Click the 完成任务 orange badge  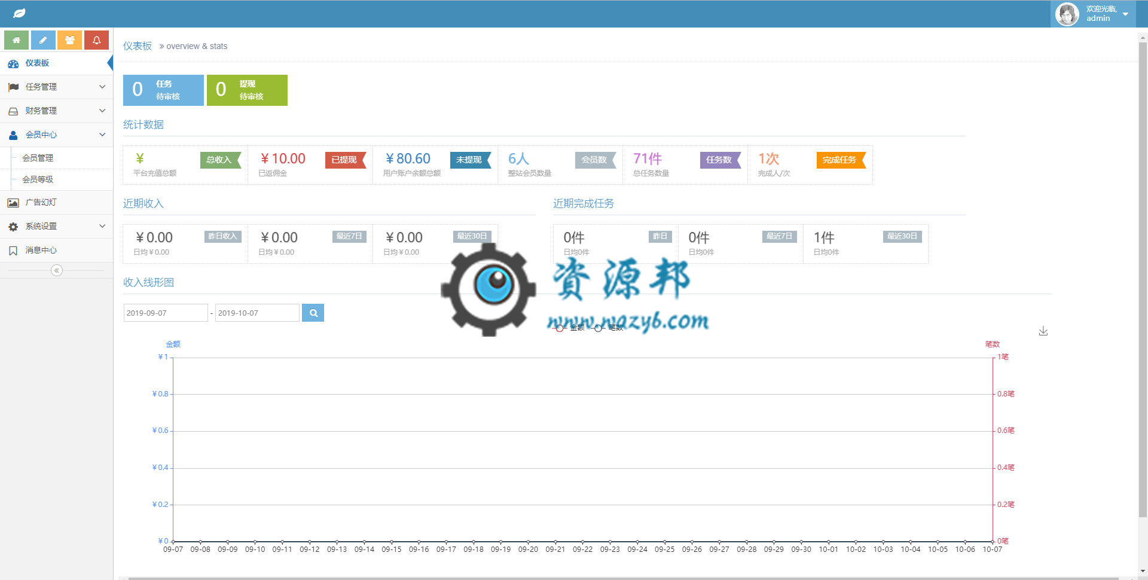[x=841, y=160]
